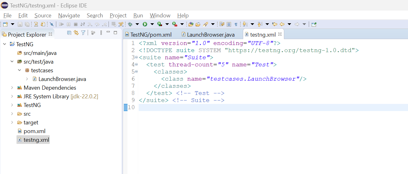Click the Suspend debug icon

[x=68, y=24]
